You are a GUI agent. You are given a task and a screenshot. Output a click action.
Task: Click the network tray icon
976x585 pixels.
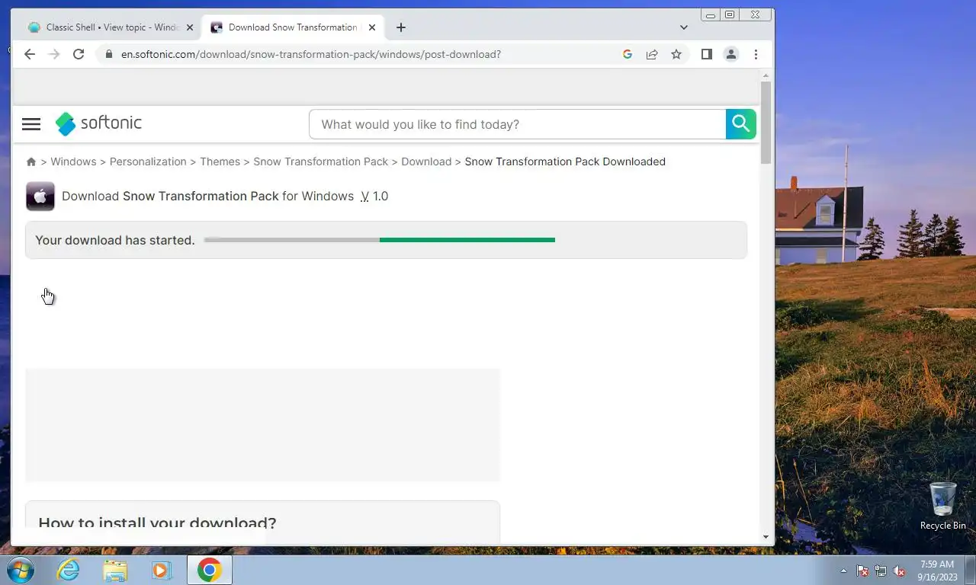(881, 571)
